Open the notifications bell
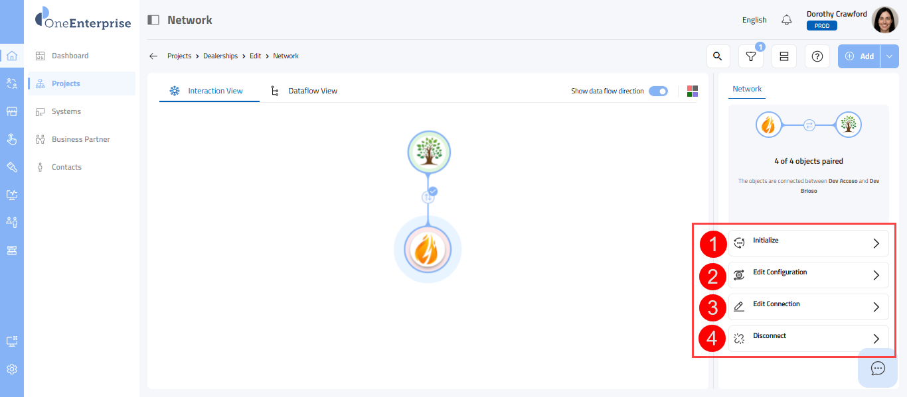Screen dimensions: 907x397 787,20
